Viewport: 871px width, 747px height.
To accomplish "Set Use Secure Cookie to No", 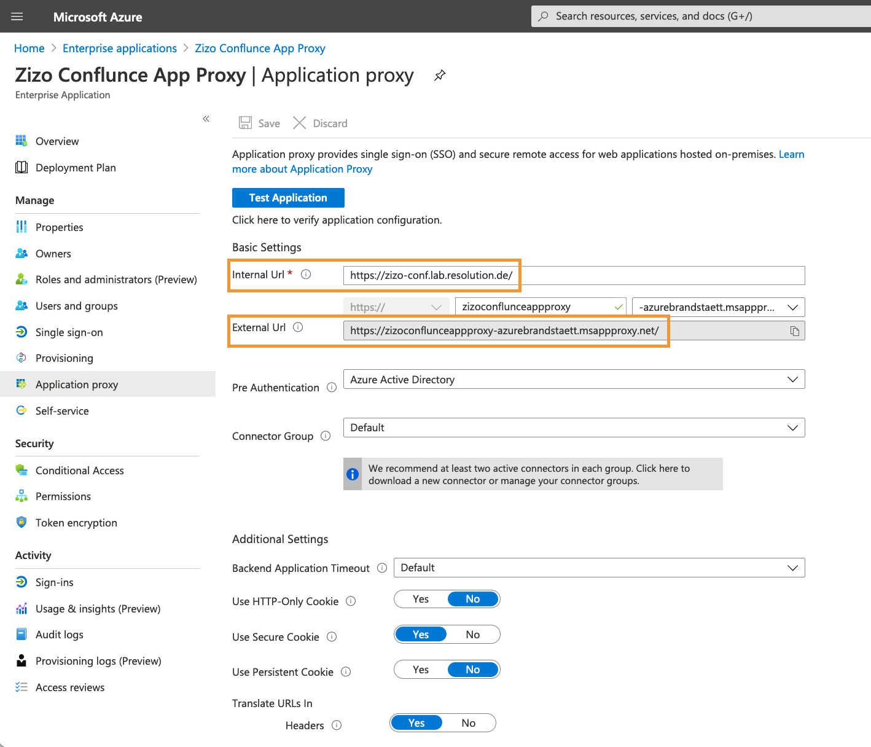I will pyautogui.click(x=473, y=635).
